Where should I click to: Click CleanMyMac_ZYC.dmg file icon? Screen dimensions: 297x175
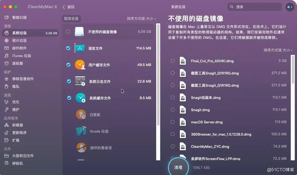coord(183,146)
